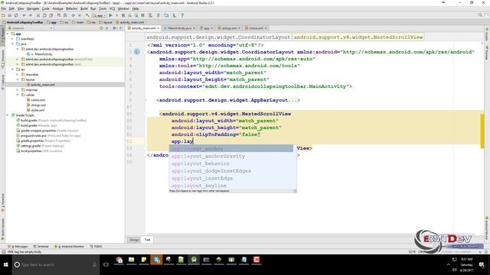Open the Android Monitor tool window
Screen dimensions: 490x275
click(70, 246)
